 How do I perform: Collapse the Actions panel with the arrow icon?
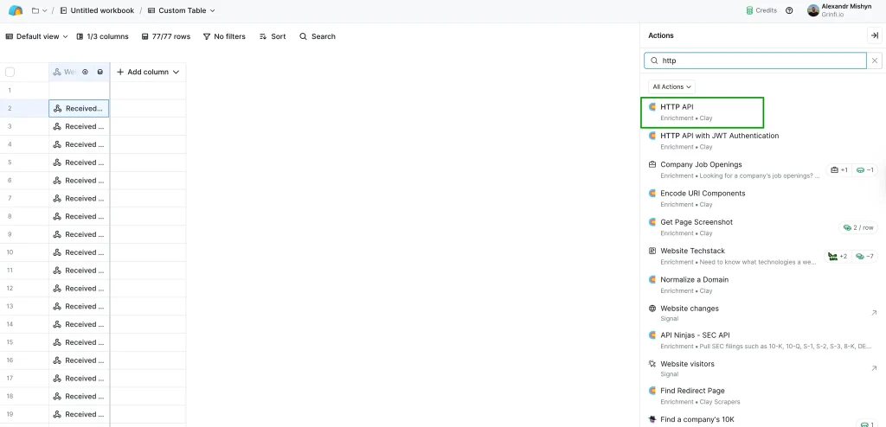pos(873,35)
